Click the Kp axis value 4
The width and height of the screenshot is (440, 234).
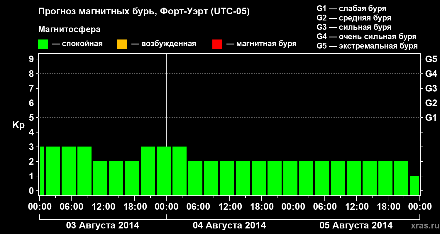32,132
